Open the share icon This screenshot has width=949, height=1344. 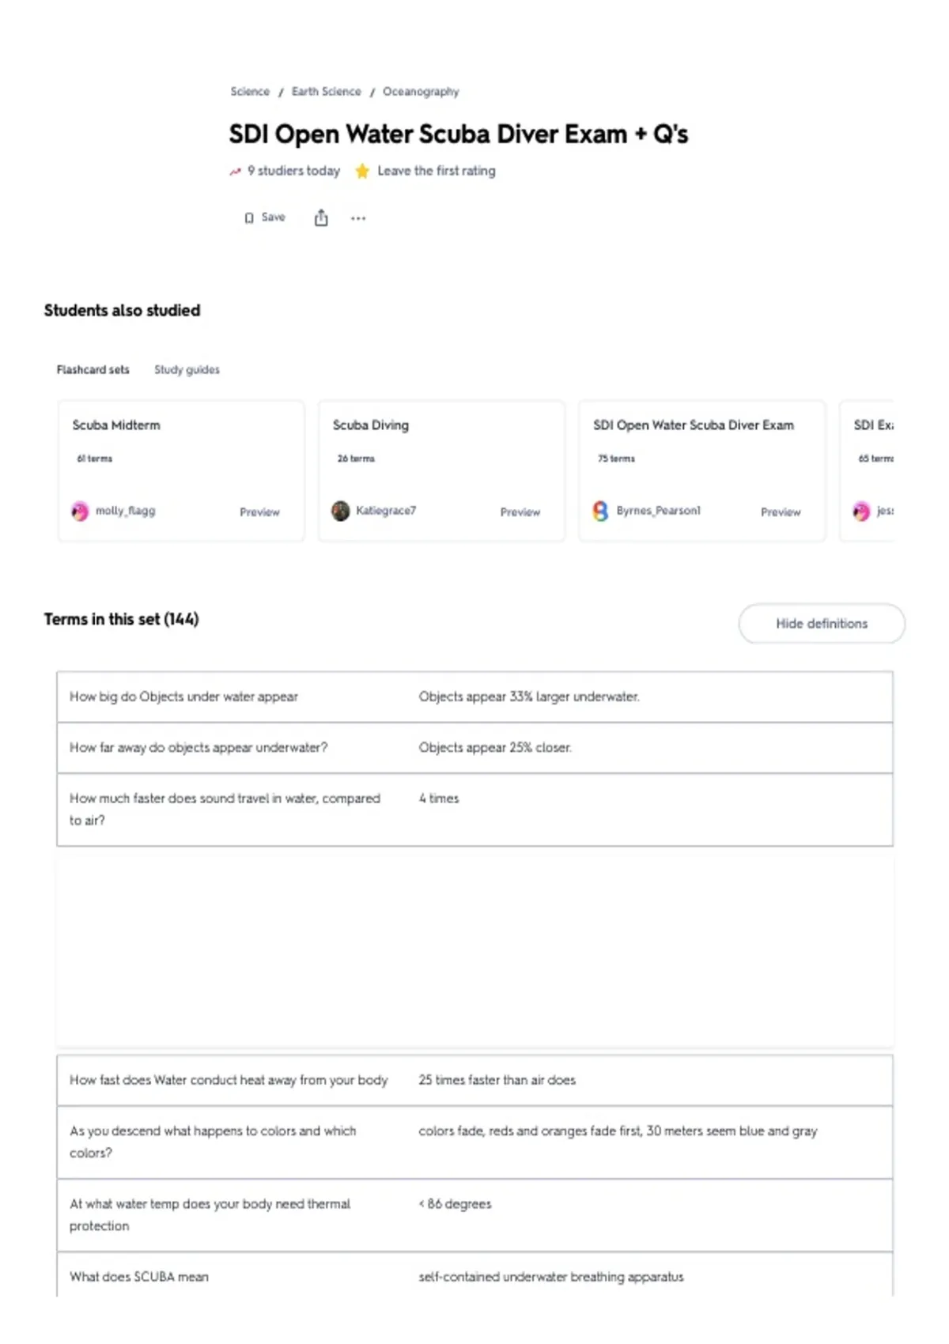coord(321,217)
